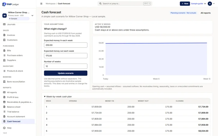Click the MONEY IN column header

point(109,101)
